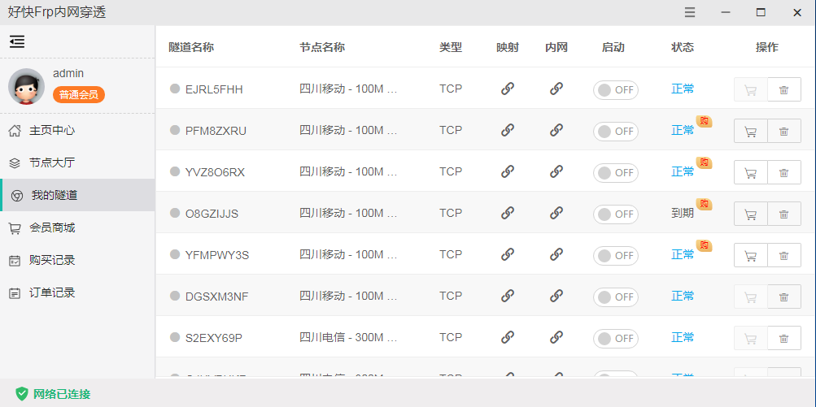
Task: Click the 网络已连接 network status indicator
Action: (x=54, y=394)
